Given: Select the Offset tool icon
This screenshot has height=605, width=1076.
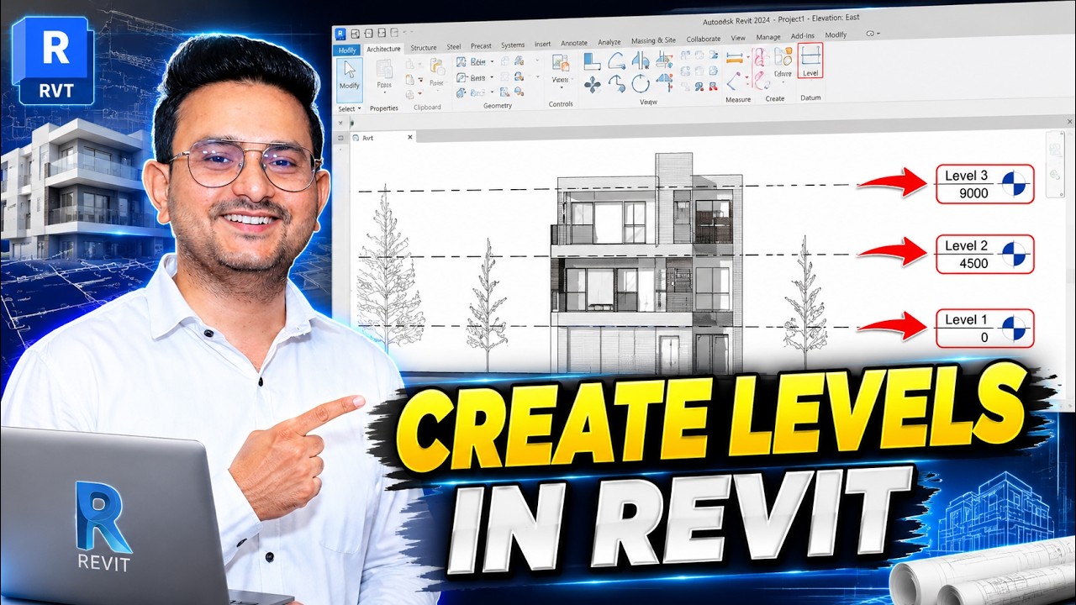Looking at the screenshot, I should pos(616,60).
